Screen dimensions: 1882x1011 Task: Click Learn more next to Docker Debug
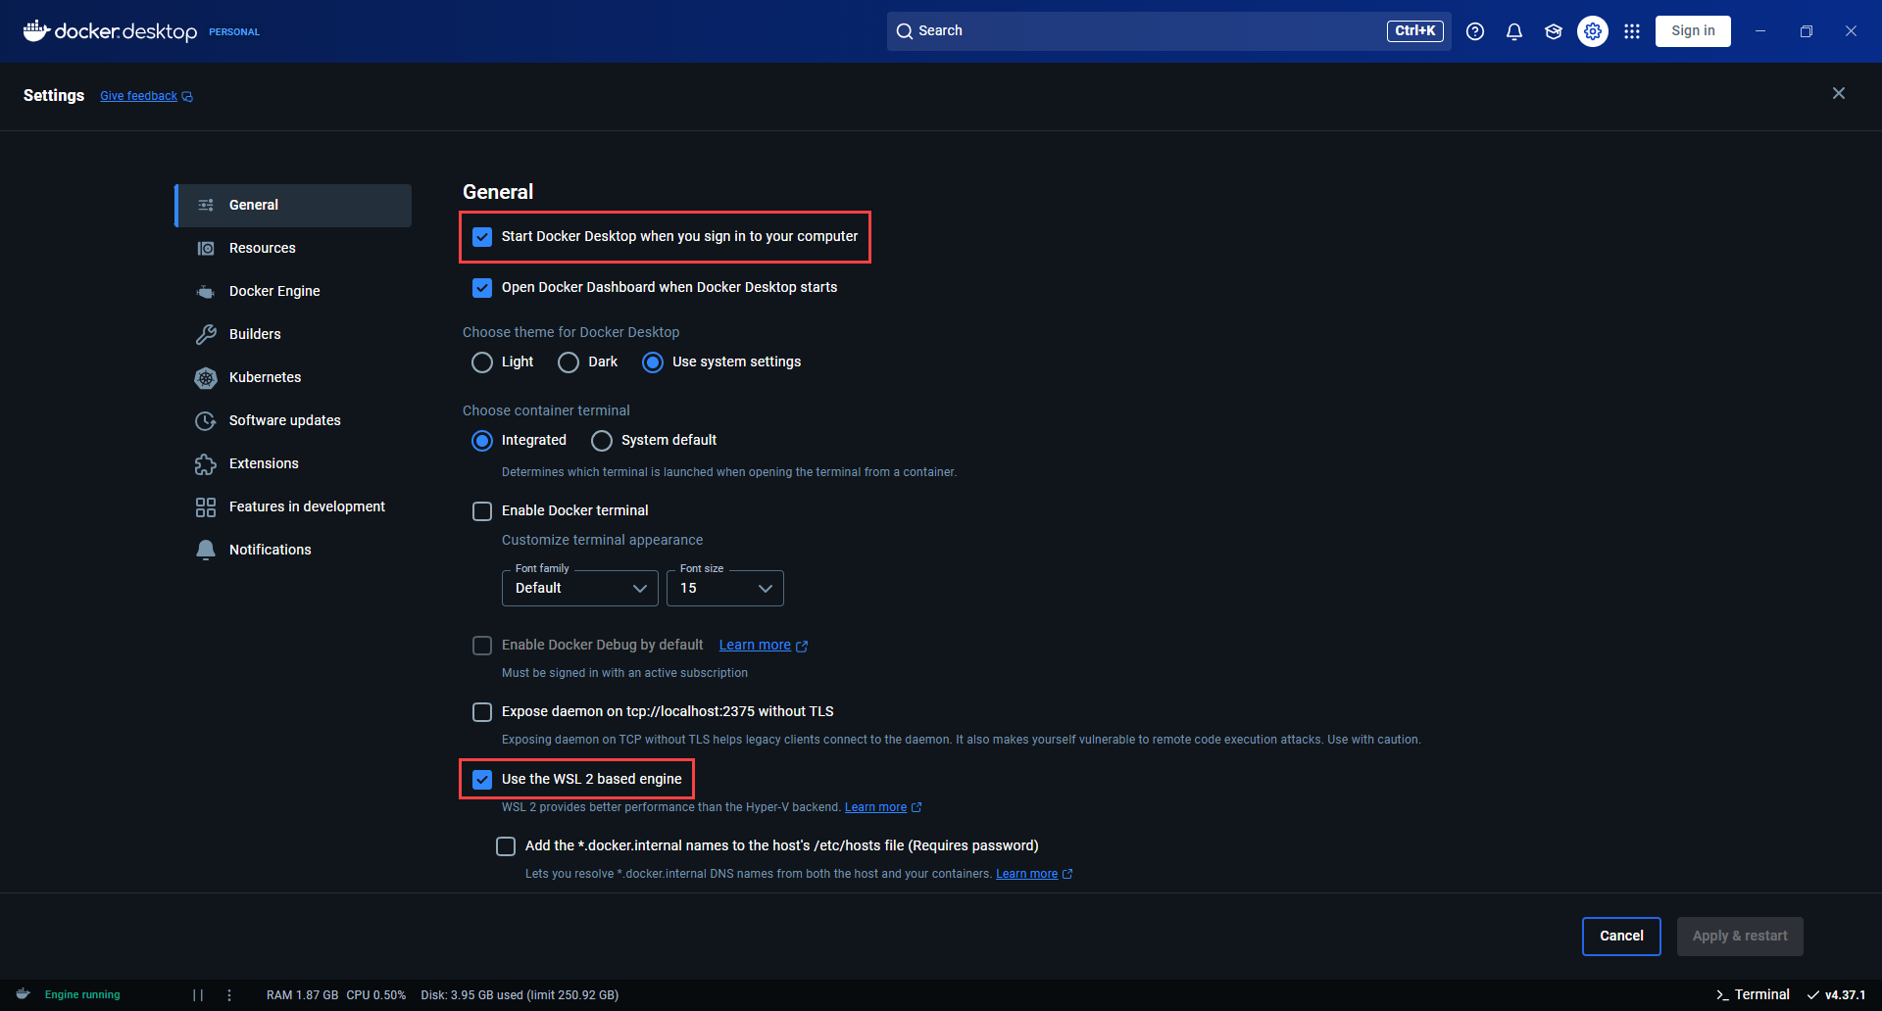755,645
